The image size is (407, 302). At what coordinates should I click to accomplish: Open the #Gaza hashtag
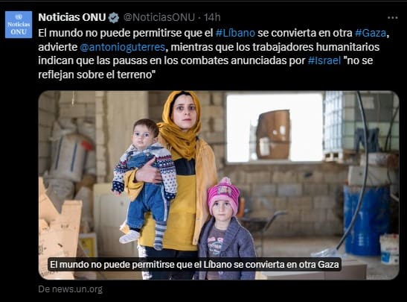pyautogui.click(x=371, y=33)
